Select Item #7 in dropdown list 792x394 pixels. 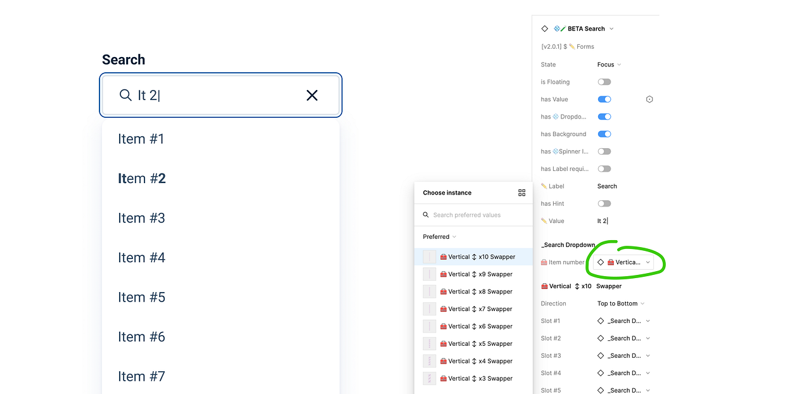tap(220, 376)
